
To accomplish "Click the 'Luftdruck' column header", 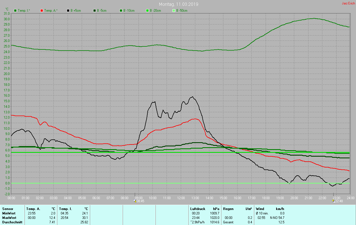I will [x=197, y=209].
